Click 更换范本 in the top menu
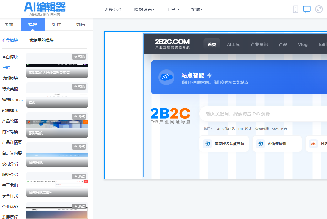Screen dimensions: 327x219 (113, 9)
